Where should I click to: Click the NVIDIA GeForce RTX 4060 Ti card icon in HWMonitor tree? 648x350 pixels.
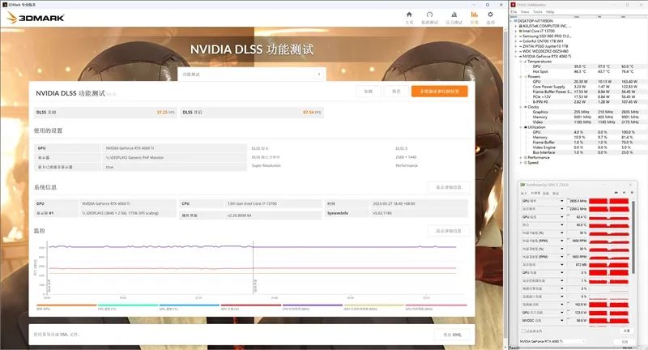click(x=520, y=56)
